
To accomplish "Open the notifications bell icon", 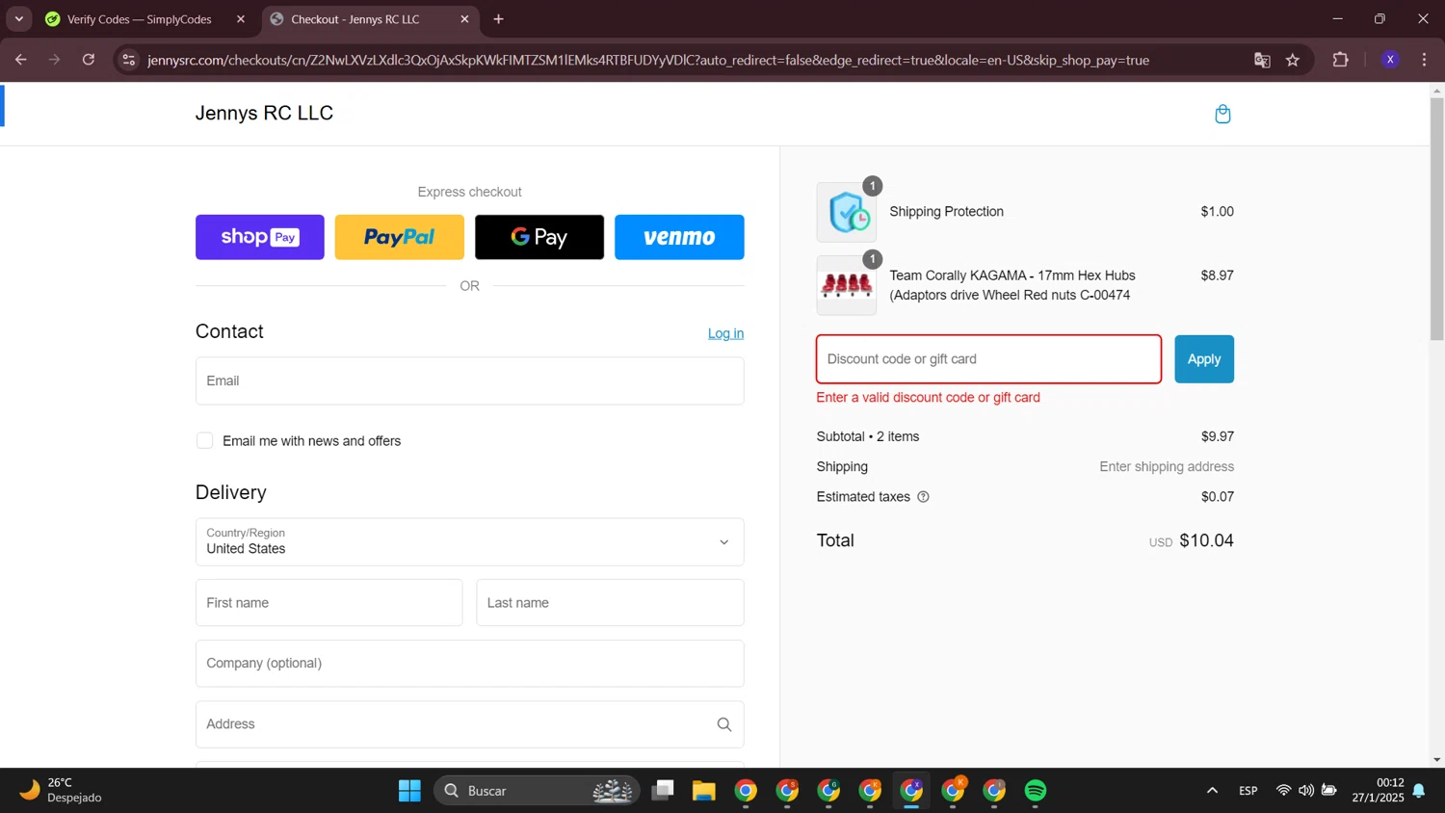I will point(1419,791).
